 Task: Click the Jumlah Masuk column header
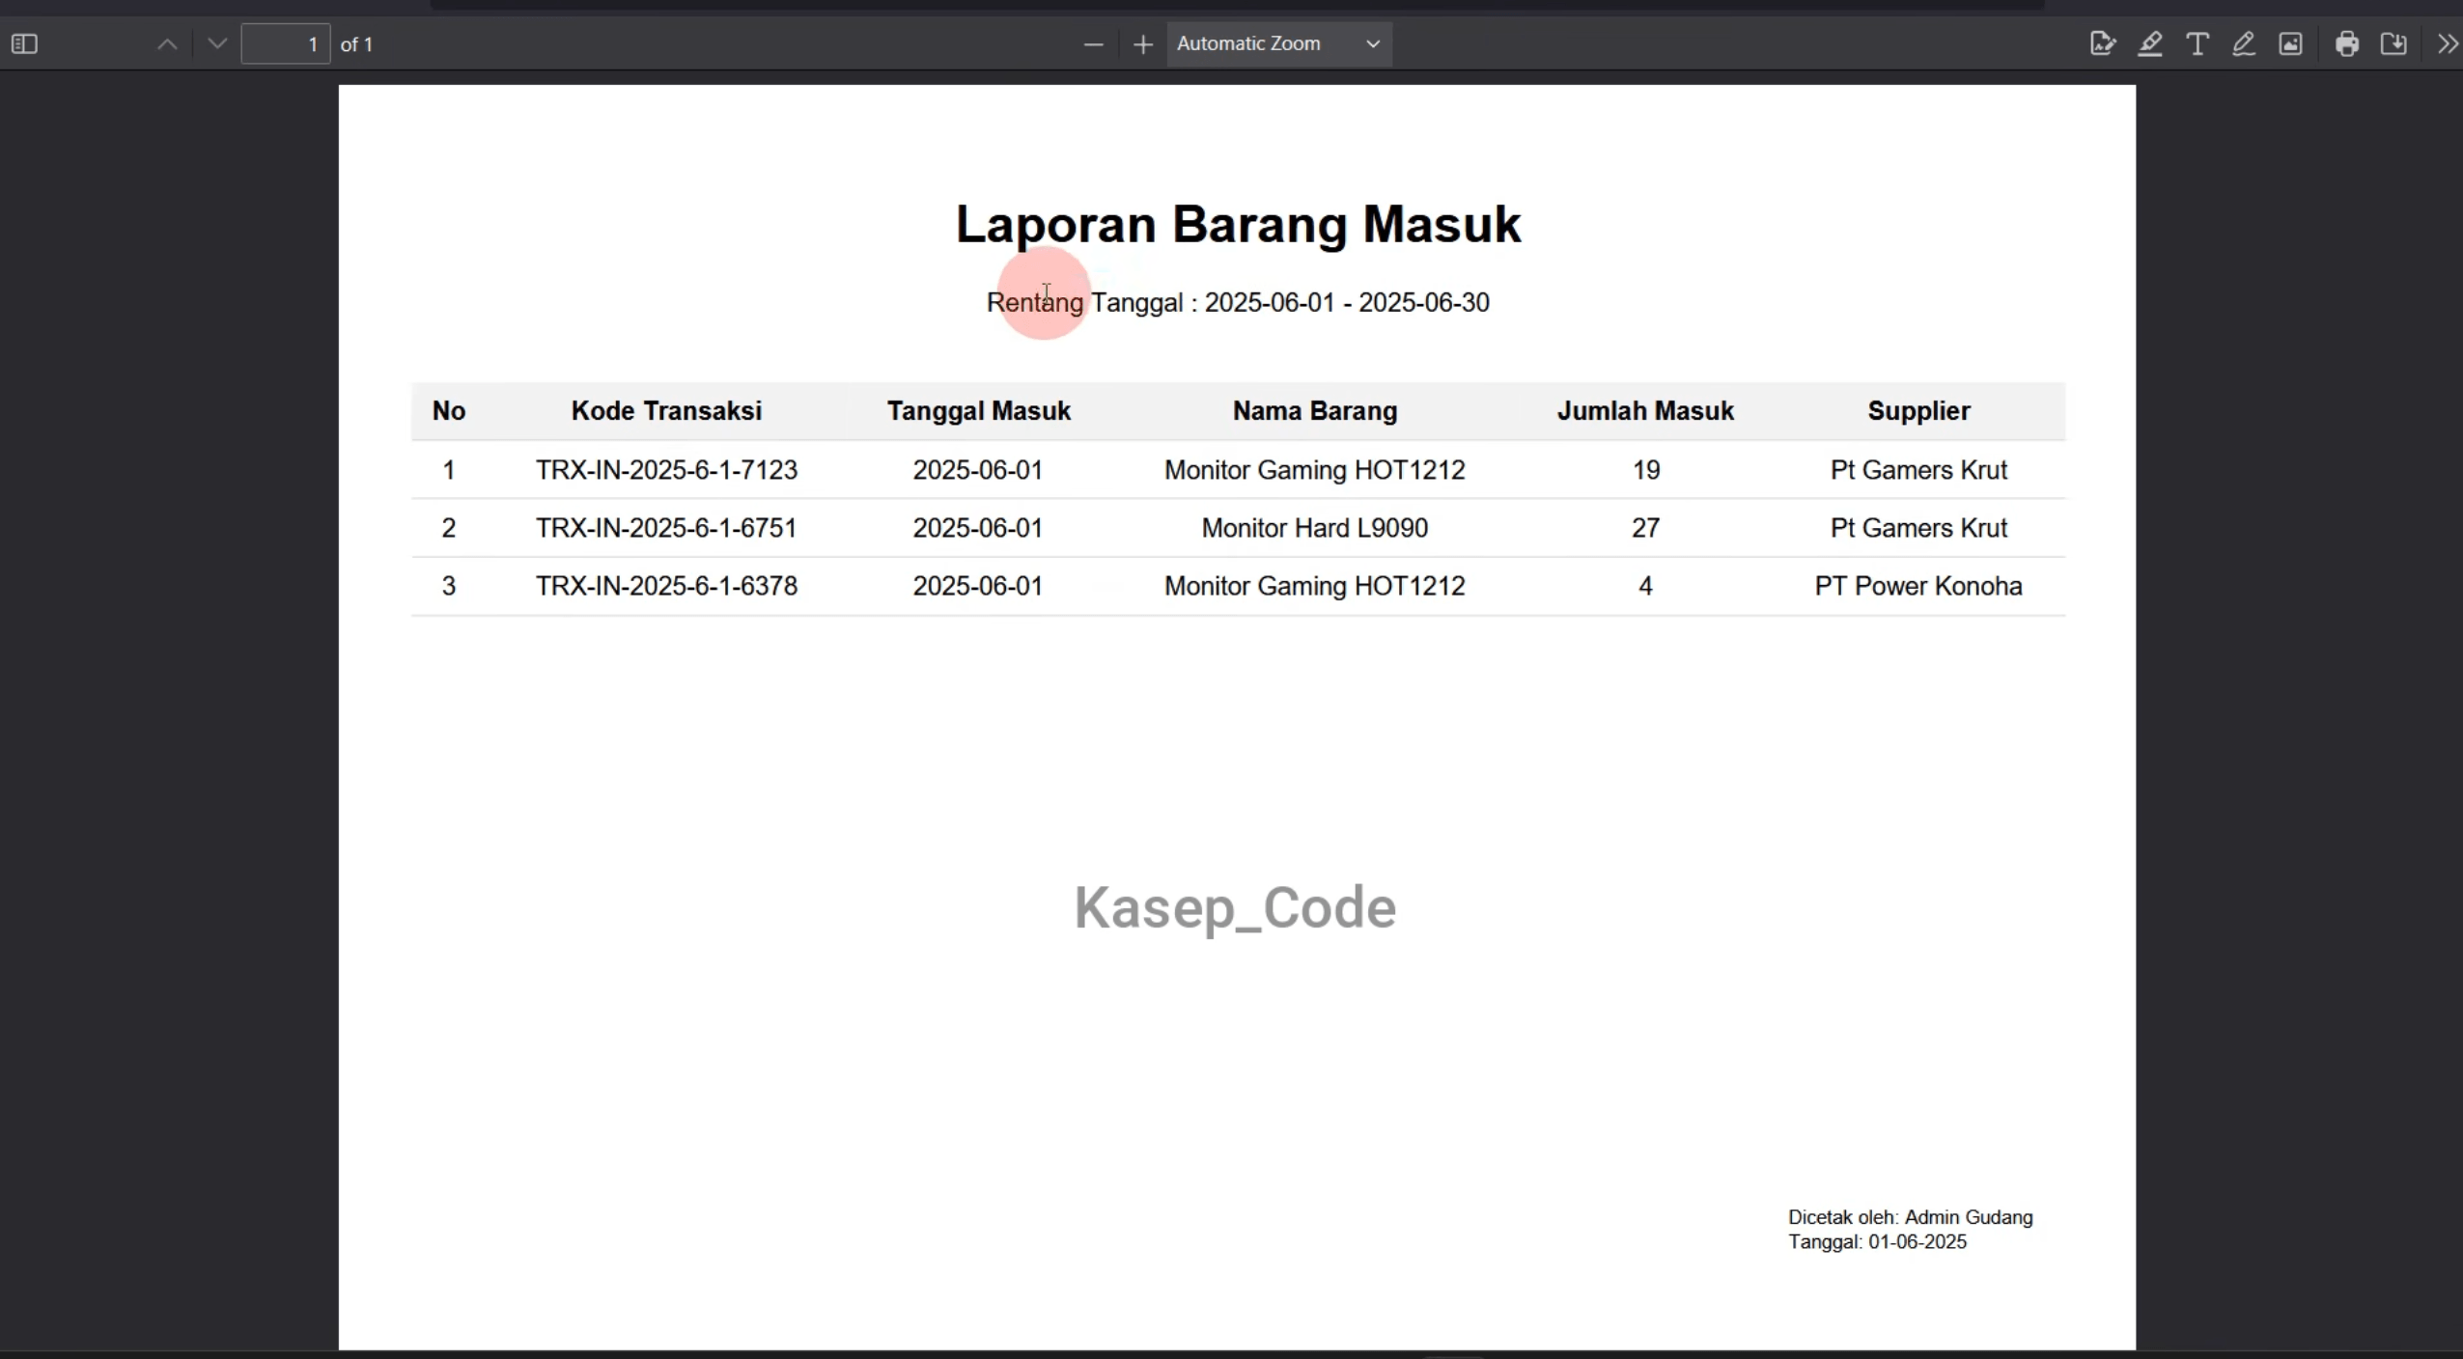point(1645,411)
